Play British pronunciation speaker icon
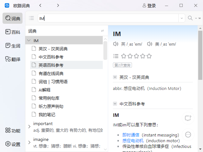Image resolution: width=203 pixels, height=152 pixels. tap(115, 44)
